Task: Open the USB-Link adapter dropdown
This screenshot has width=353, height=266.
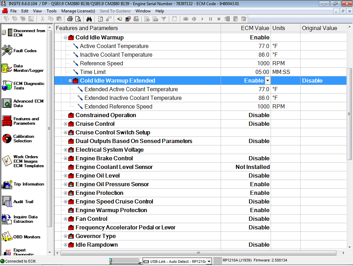Action: pyautogui.click(x=209, y=262)
